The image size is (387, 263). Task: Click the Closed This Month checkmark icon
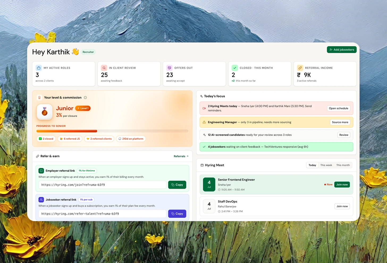(x=235, y=68)
